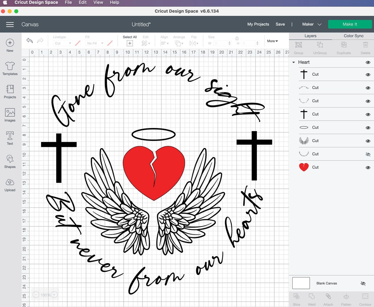374x307 pixels.
Task: Click the Make It button
Action: coord(350,24)
